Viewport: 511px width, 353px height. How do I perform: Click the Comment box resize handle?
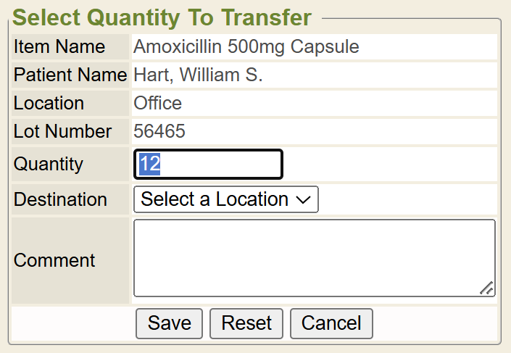pyautogui.click(x=487, y=288)
